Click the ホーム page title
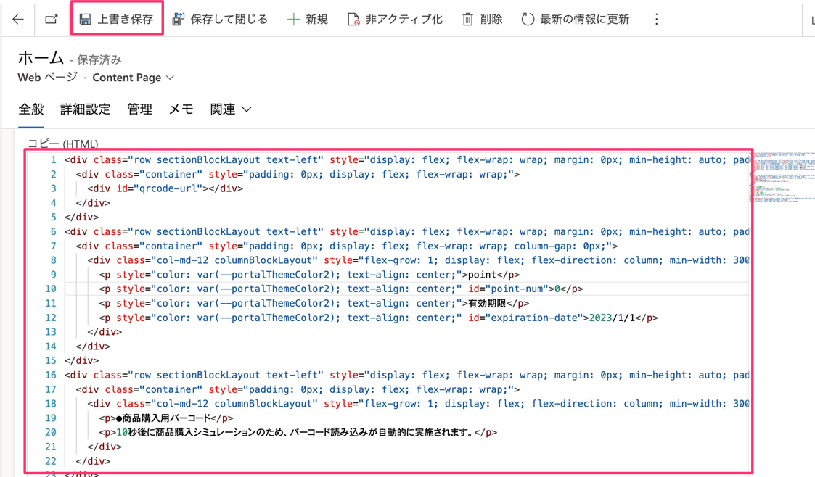This screenshot has height=477, width=815. tap(41, 57)
